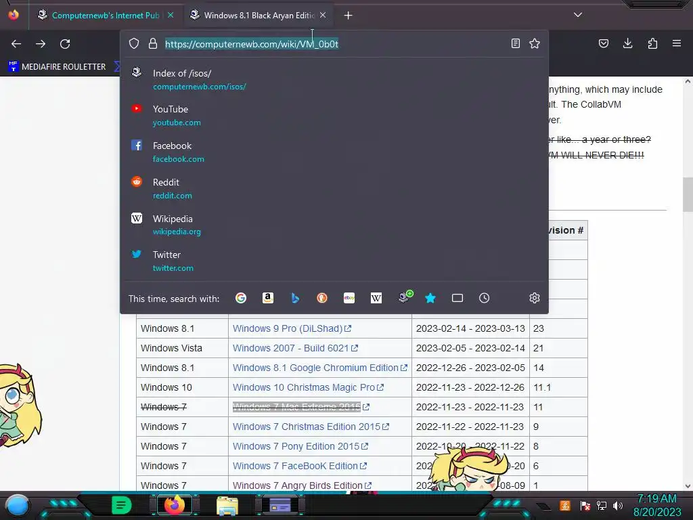This screenshot has height=520, width=693.
Task: View site security padlock info
Action: click(153, 43)
